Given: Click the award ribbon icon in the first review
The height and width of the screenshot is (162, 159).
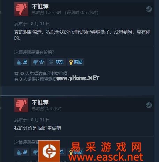Looking at the screenshot, I should 71,62.
